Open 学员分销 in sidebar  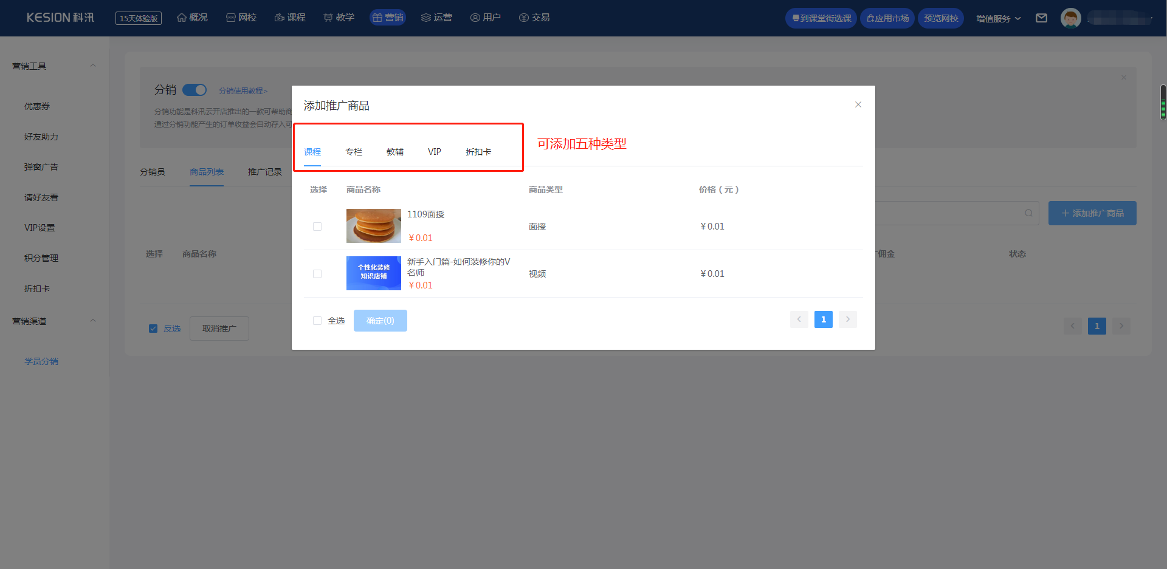pyautogui.click(x=41, y=361)
